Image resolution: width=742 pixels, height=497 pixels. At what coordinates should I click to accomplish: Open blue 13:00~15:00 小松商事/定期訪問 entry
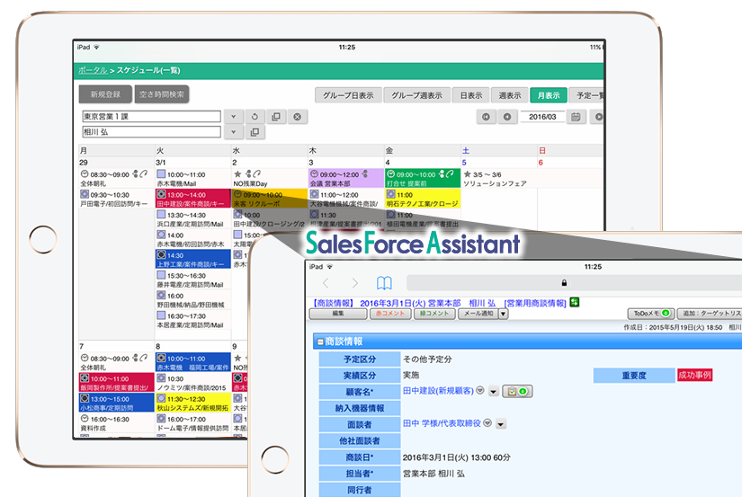click(116, 403)
